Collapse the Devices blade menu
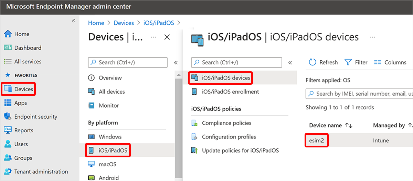Image resolution: width=413 pixels, height=181 pixels. pyautogui.click(x=176, y=62)
